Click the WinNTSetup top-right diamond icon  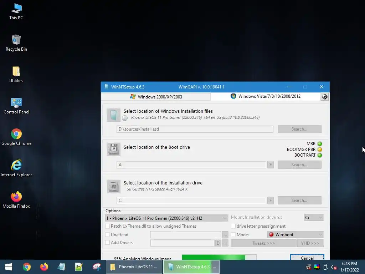(324, 96)
